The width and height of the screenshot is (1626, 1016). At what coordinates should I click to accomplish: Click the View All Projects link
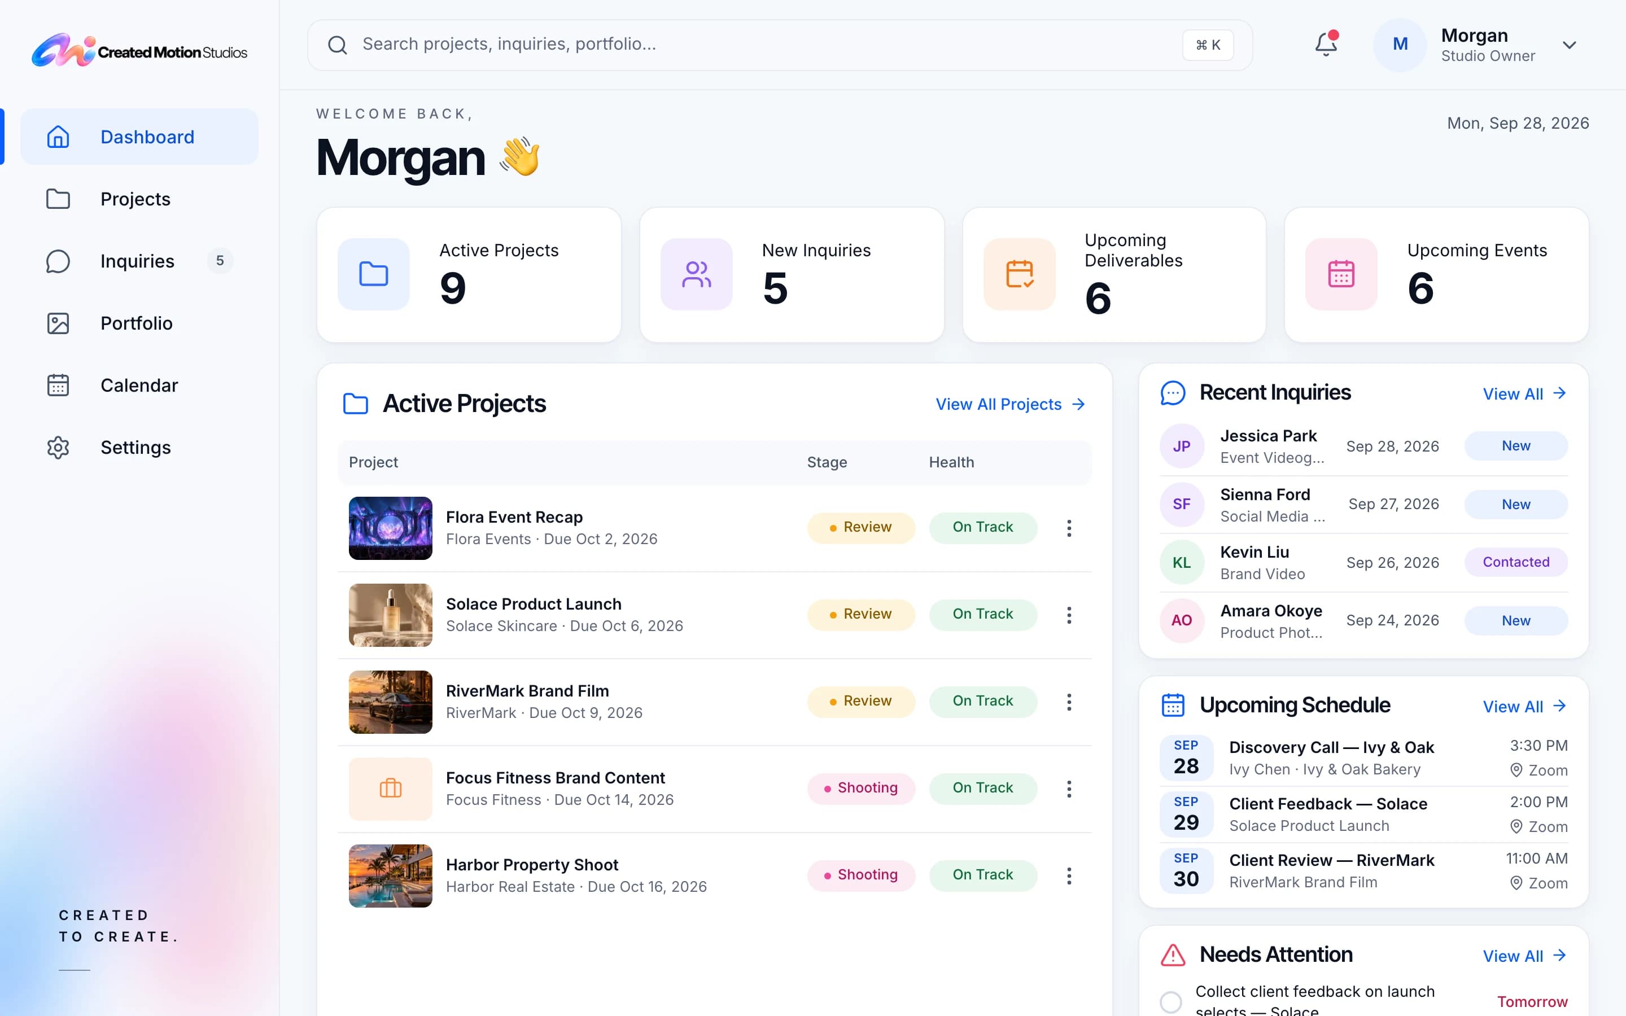pyautogui.click(x=1011, y=404)
